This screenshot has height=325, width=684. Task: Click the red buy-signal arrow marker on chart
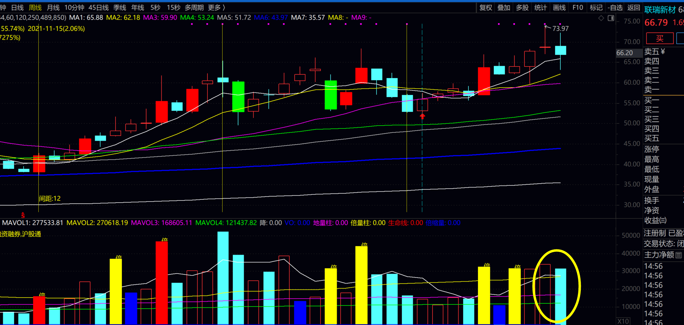[422, 116]
